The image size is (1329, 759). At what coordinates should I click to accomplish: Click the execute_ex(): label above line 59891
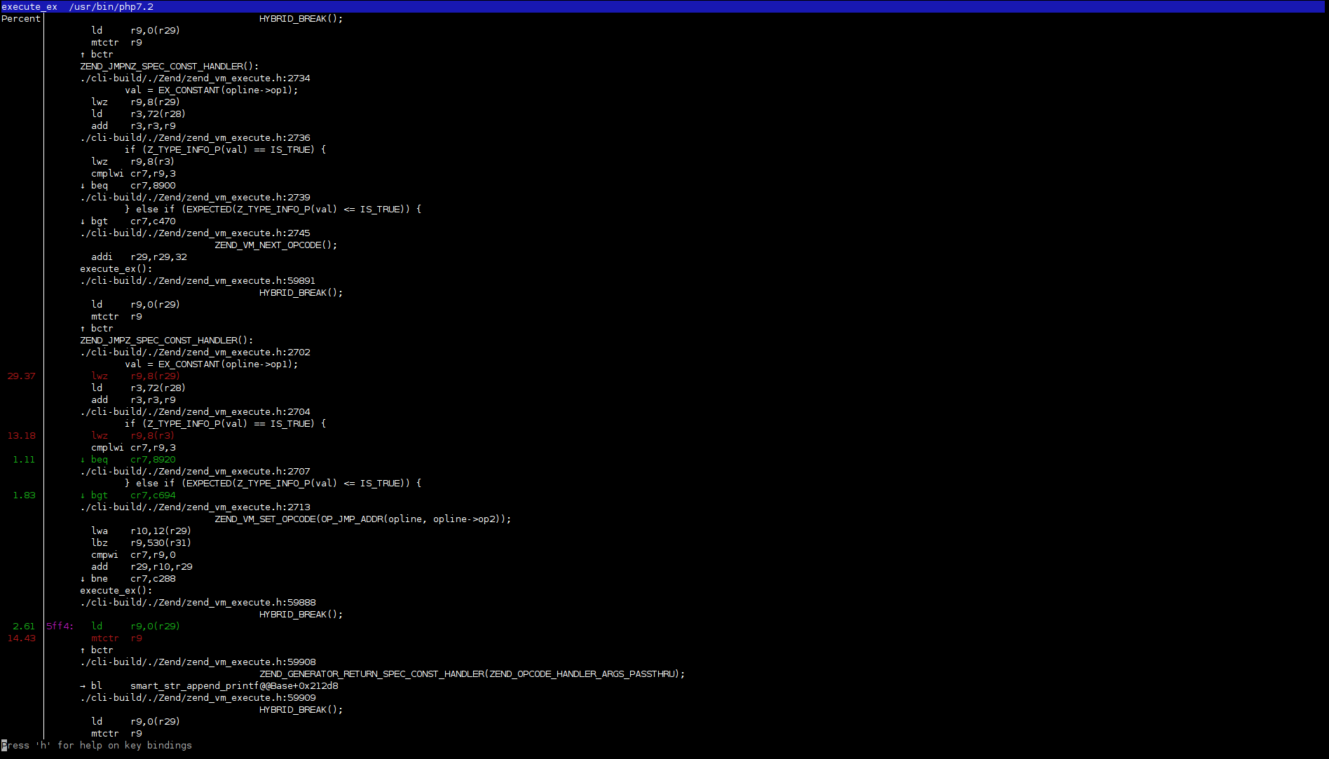click(x=116, y=268)
